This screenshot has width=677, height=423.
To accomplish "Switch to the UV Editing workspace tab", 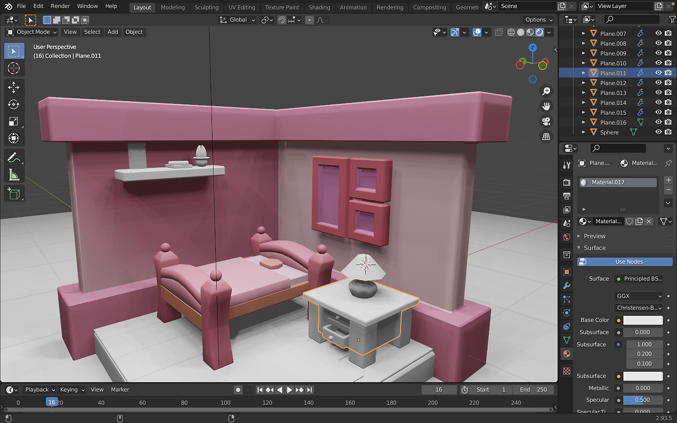I will coord(242,7).
